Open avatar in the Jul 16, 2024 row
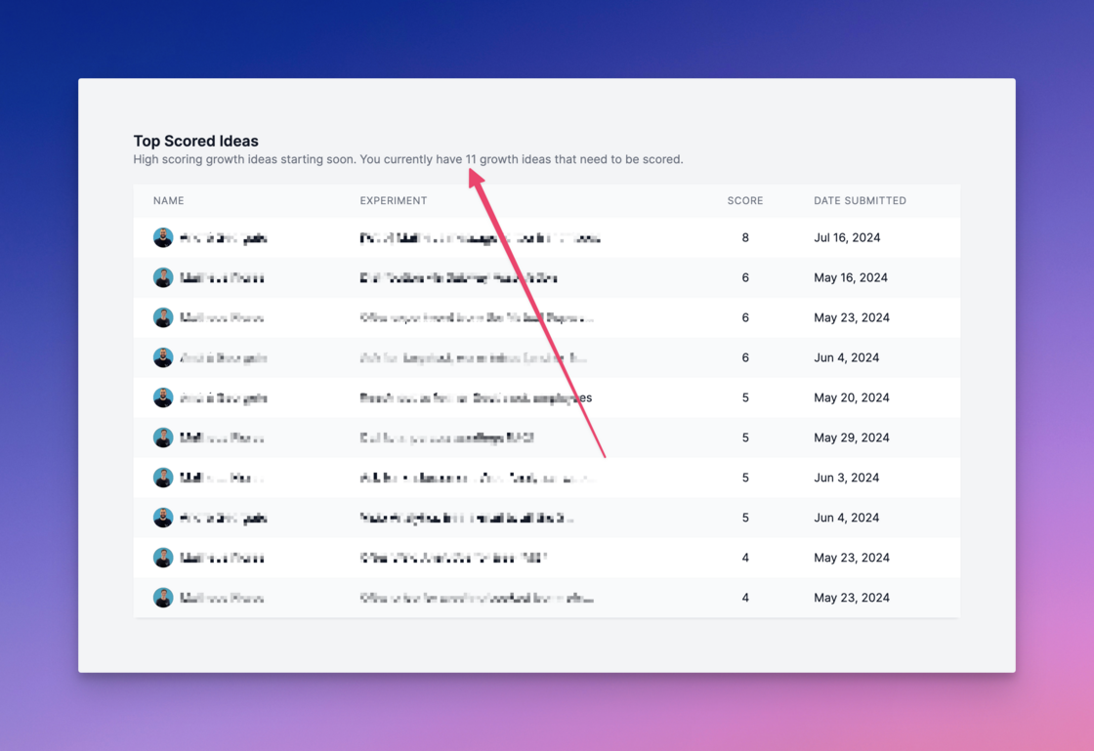The height and width of the screenshot is (751, 1094). click(x=163, y=237)
